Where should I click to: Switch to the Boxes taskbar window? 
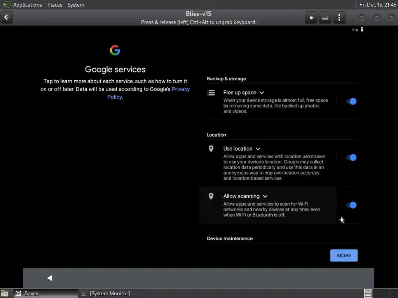(x=46, y=293)
